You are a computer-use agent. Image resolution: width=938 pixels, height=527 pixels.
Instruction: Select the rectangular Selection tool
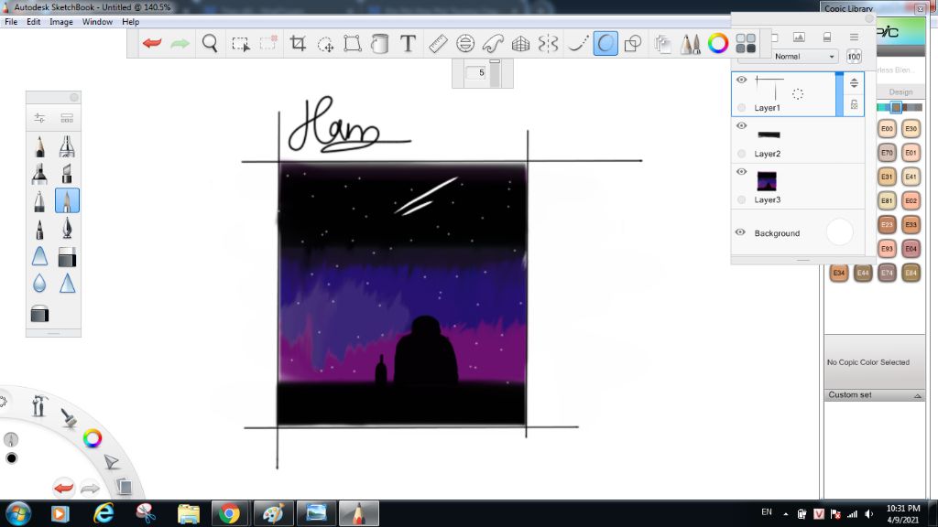(241, 44)
